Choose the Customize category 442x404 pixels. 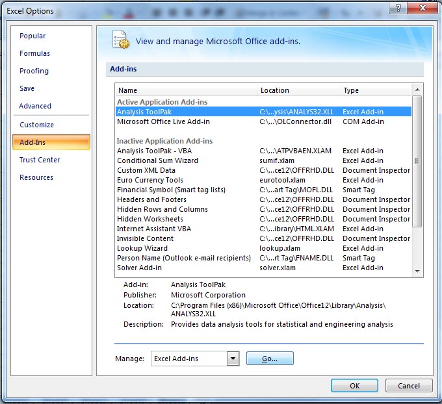[36, 125]
